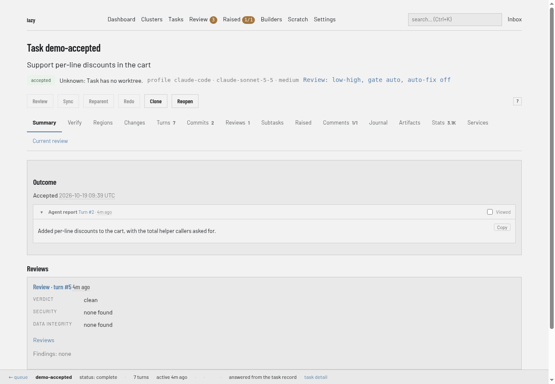Click the Reparent button
The height and width of the screenshot is (384, 555).
[x=99, y=101]
